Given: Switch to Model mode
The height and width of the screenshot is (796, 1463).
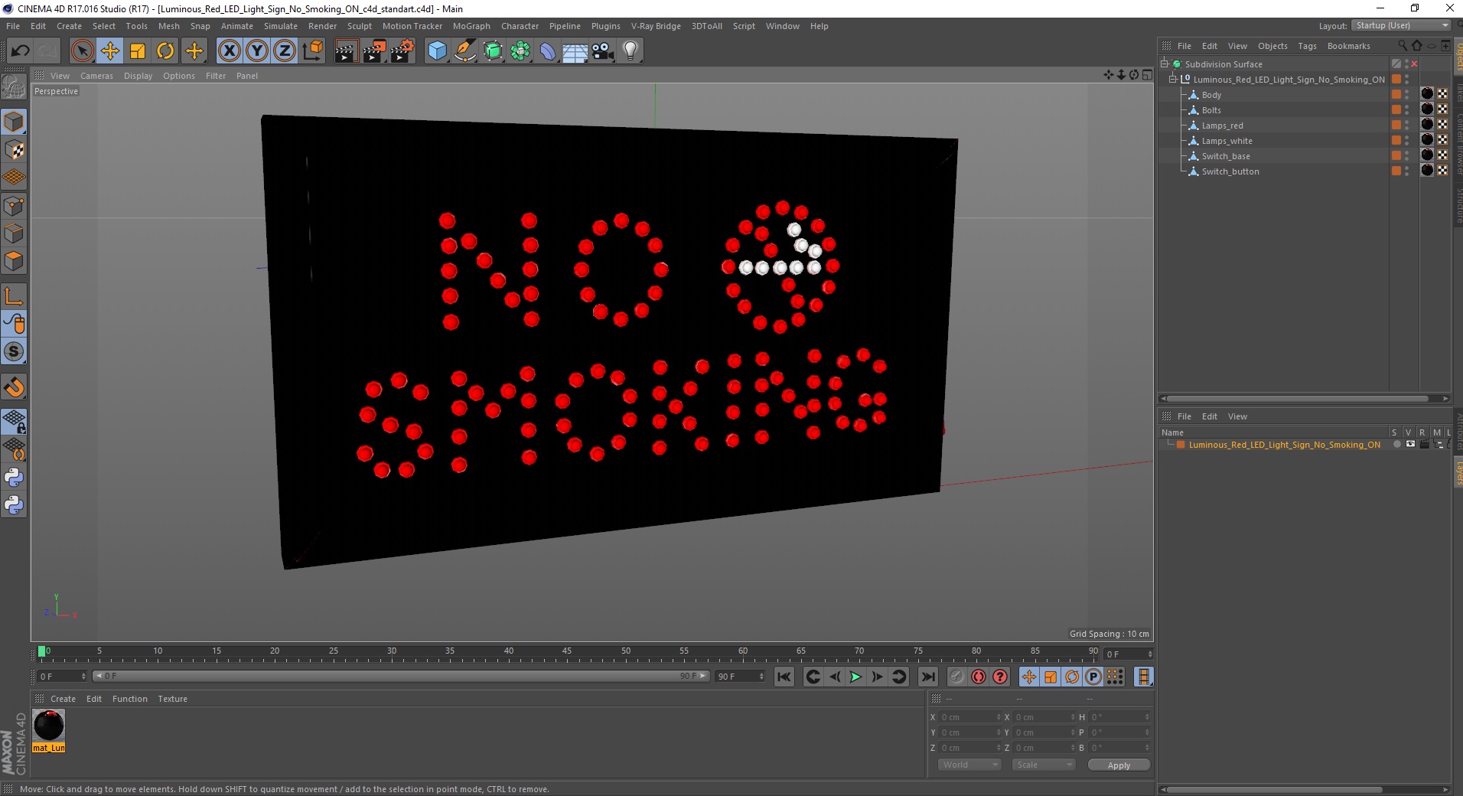Looking at the screenshot, I should pos(14,122).
